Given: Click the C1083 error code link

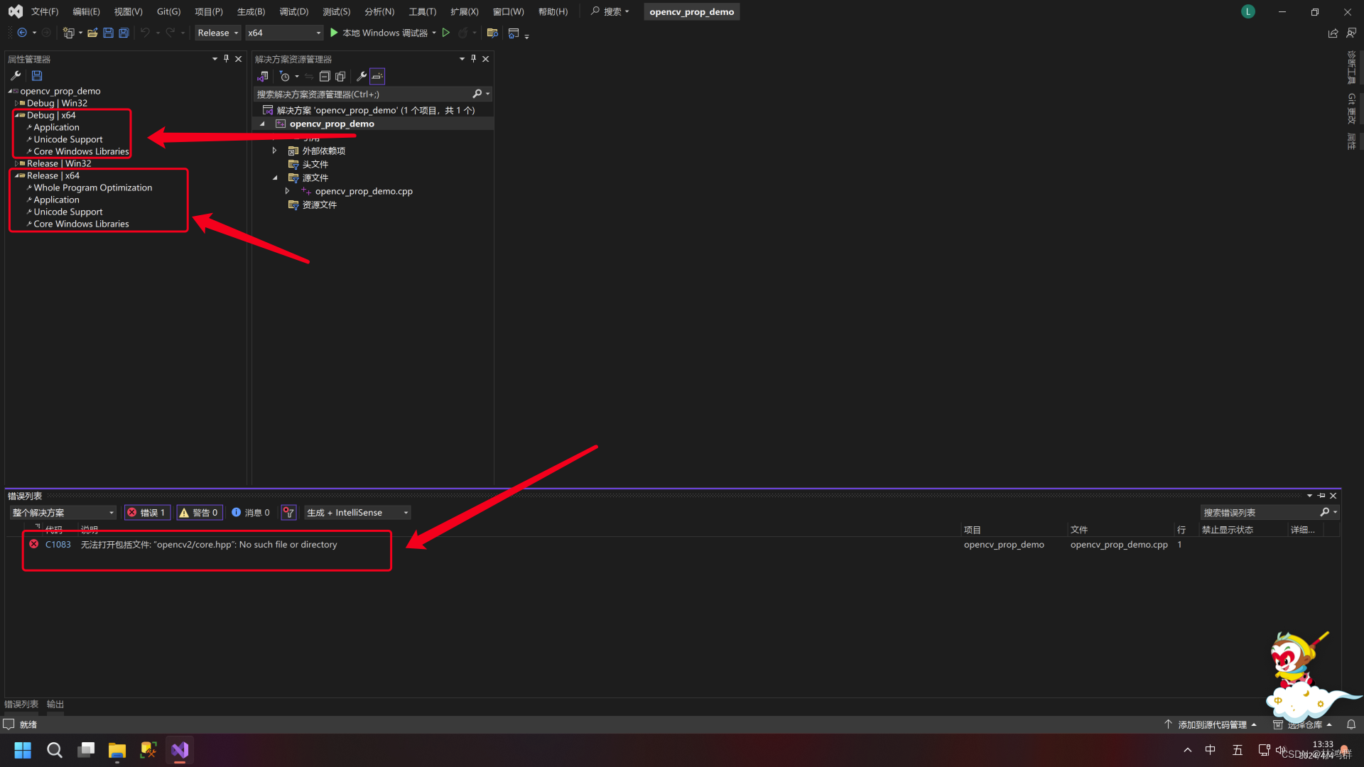Looking at the screenshot, I should pos(58,545).
